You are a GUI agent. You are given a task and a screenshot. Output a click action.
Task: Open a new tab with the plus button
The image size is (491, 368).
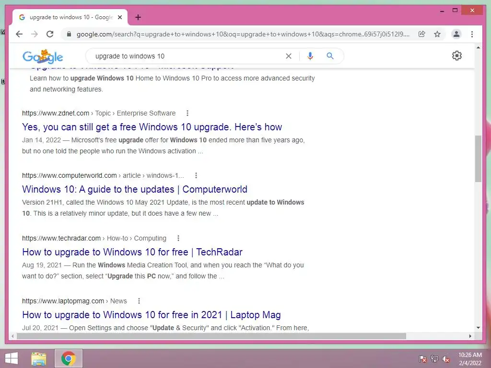point(138,17)
